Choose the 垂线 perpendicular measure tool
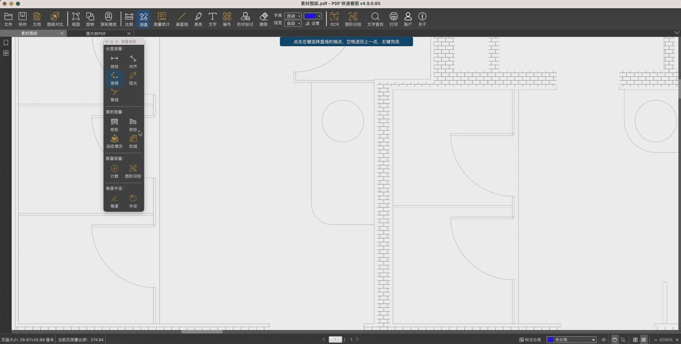 (114, 95)
